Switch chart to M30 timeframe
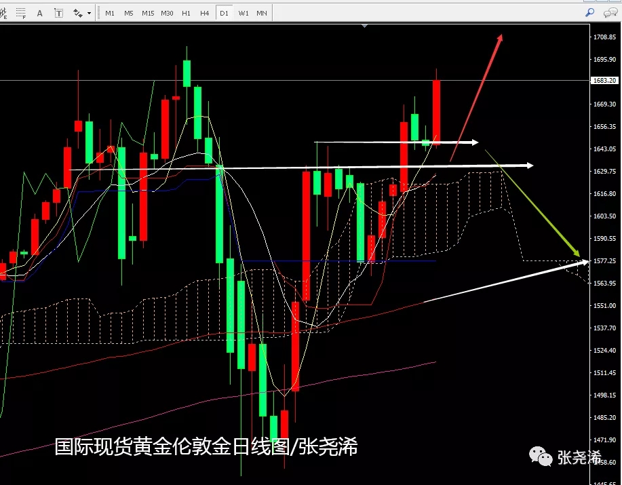Viewport: 622px width, 485px height. [x=167, y=13]
